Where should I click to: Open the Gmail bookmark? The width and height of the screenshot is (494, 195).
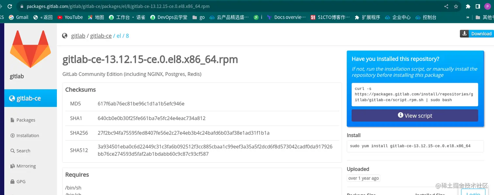[19, 17]
